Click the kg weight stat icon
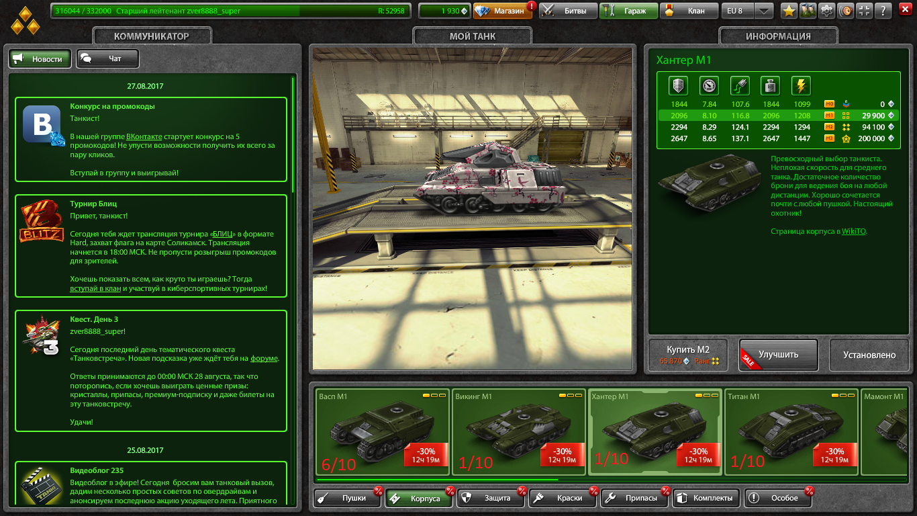The image size is (917, 516). click(x=770, y=85)
